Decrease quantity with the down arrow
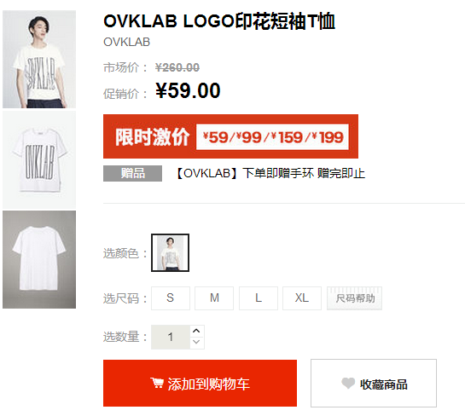 click(x=196, y=342)
